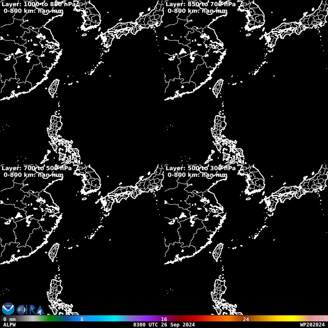Image resolution: width=328 pixels, height=328 pixels.
Task: Click Taiwan in the 1000 to 850 hPa panel
Action: coord(54,88)
